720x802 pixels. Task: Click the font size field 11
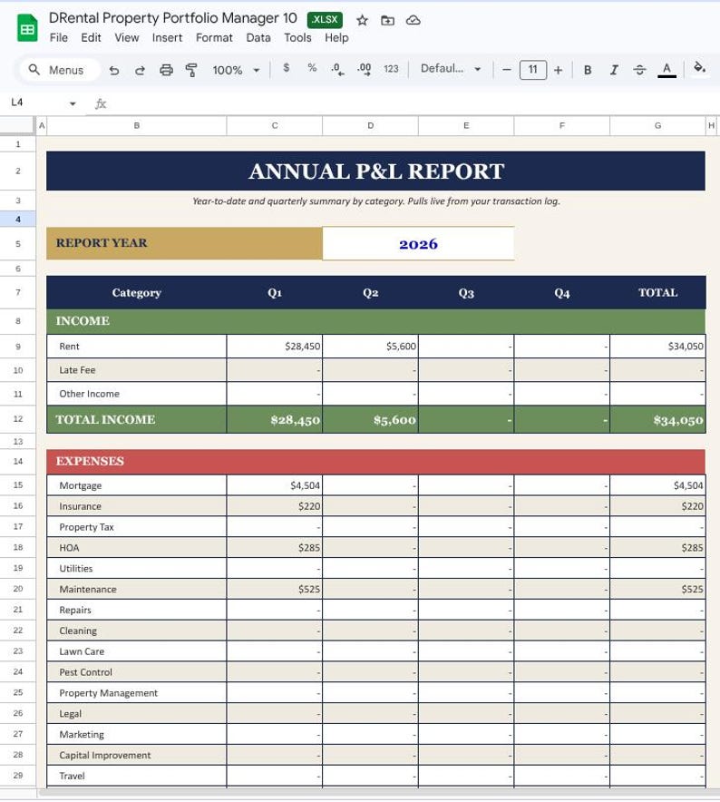coord(533,70)
